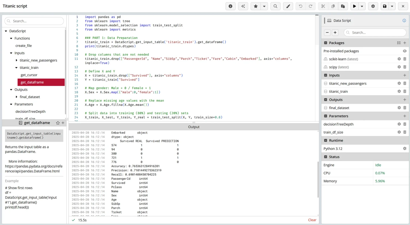This screenshot has width=410, height=225.
Task: Select create_file in the function tree
Action: 23,46
